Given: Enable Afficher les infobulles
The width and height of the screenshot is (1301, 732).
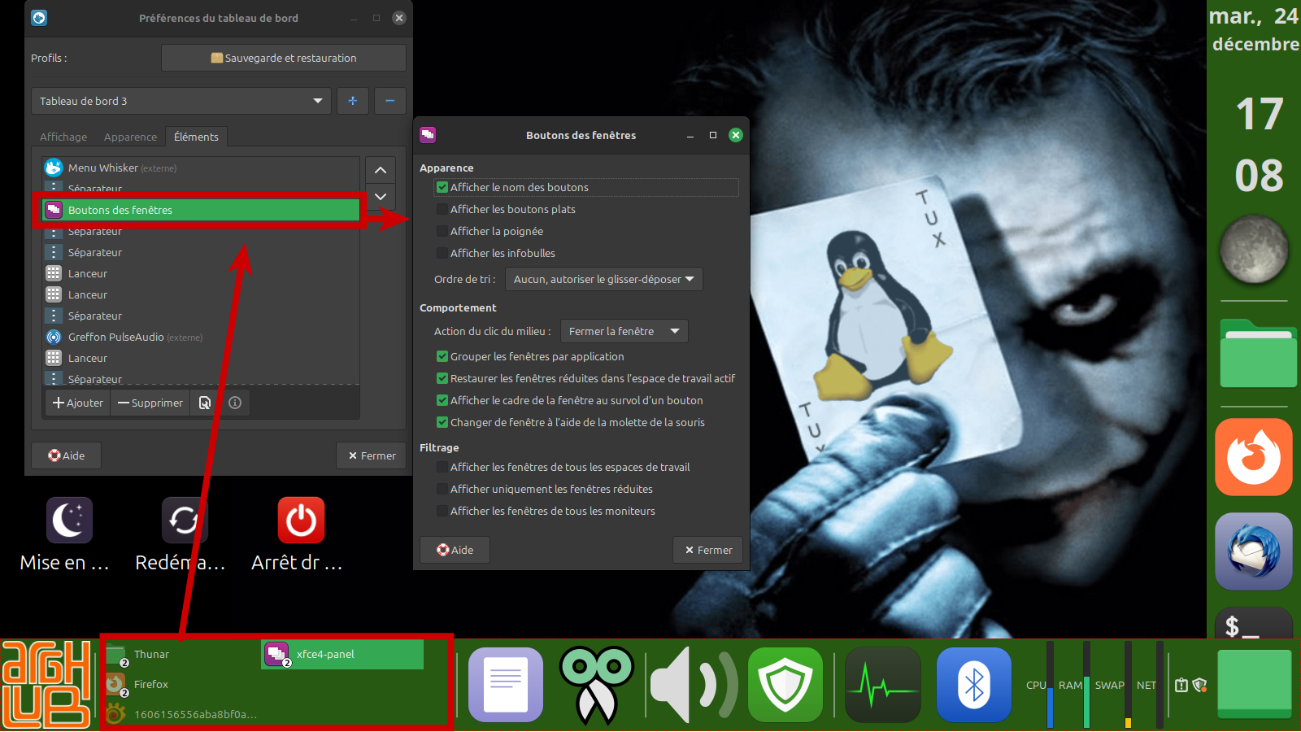Looking at the screenshot, I should click(442, 253).
